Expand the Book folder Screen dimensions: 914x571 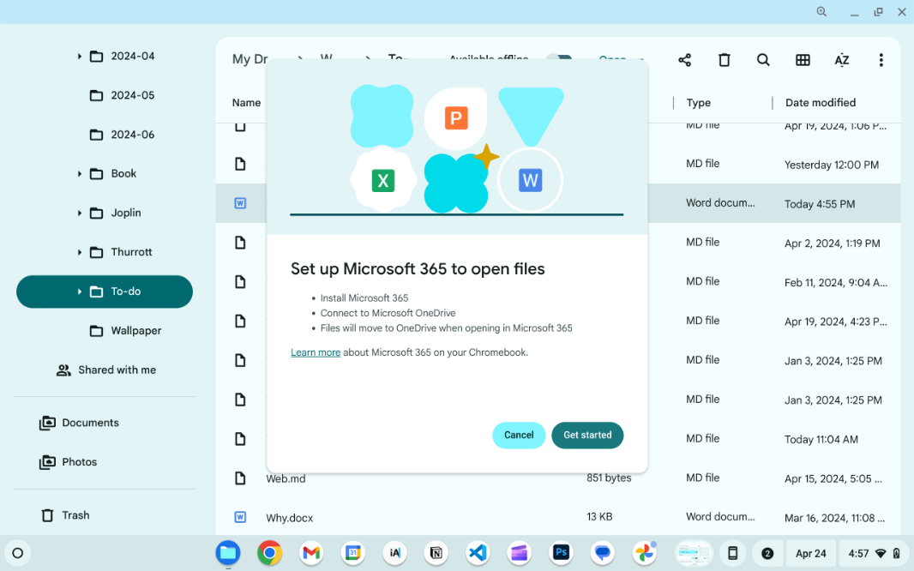(78, 173)
